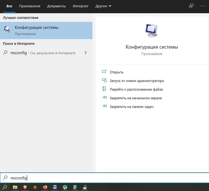
Task: Click the taskbar search magnifier icon
Action: pos(5,187)
